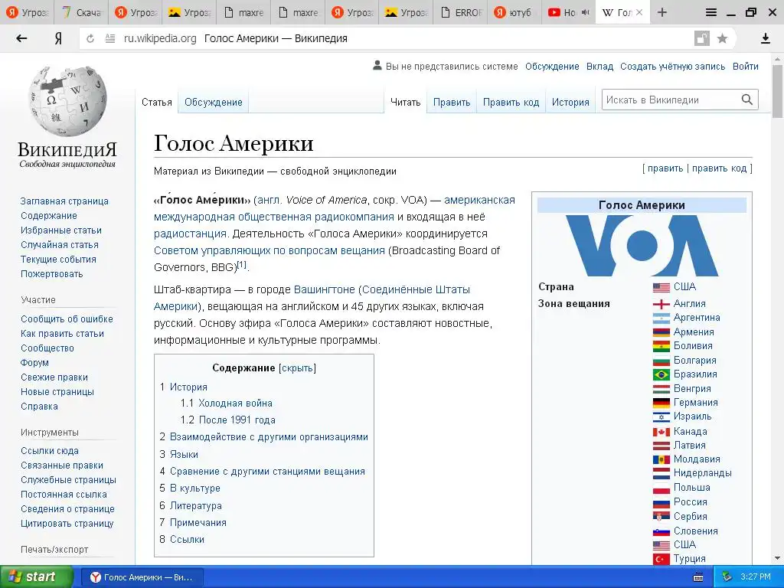The width and height of the screenshot is (784, 588).
Task: Open the История page tab
Action: click(570, 102)
